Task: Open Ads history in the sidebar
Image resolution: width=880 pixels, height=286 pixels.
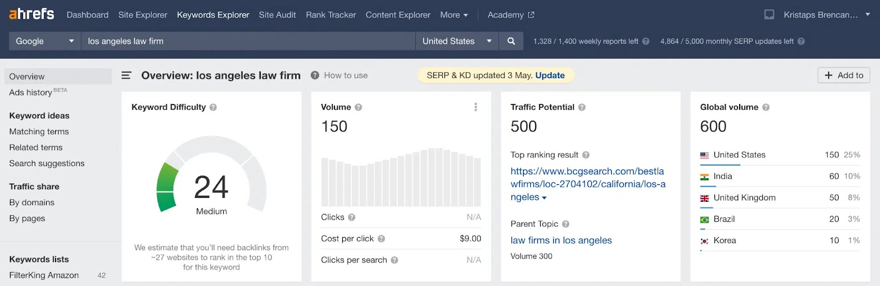Action: point(38,92)
